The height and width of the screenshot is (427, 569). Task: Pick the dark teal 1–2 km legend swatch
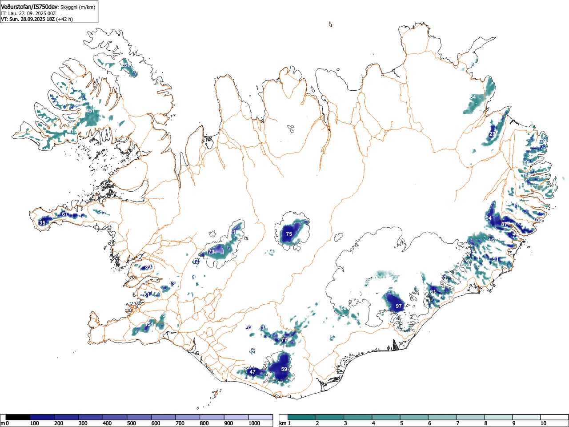point(302,417)
